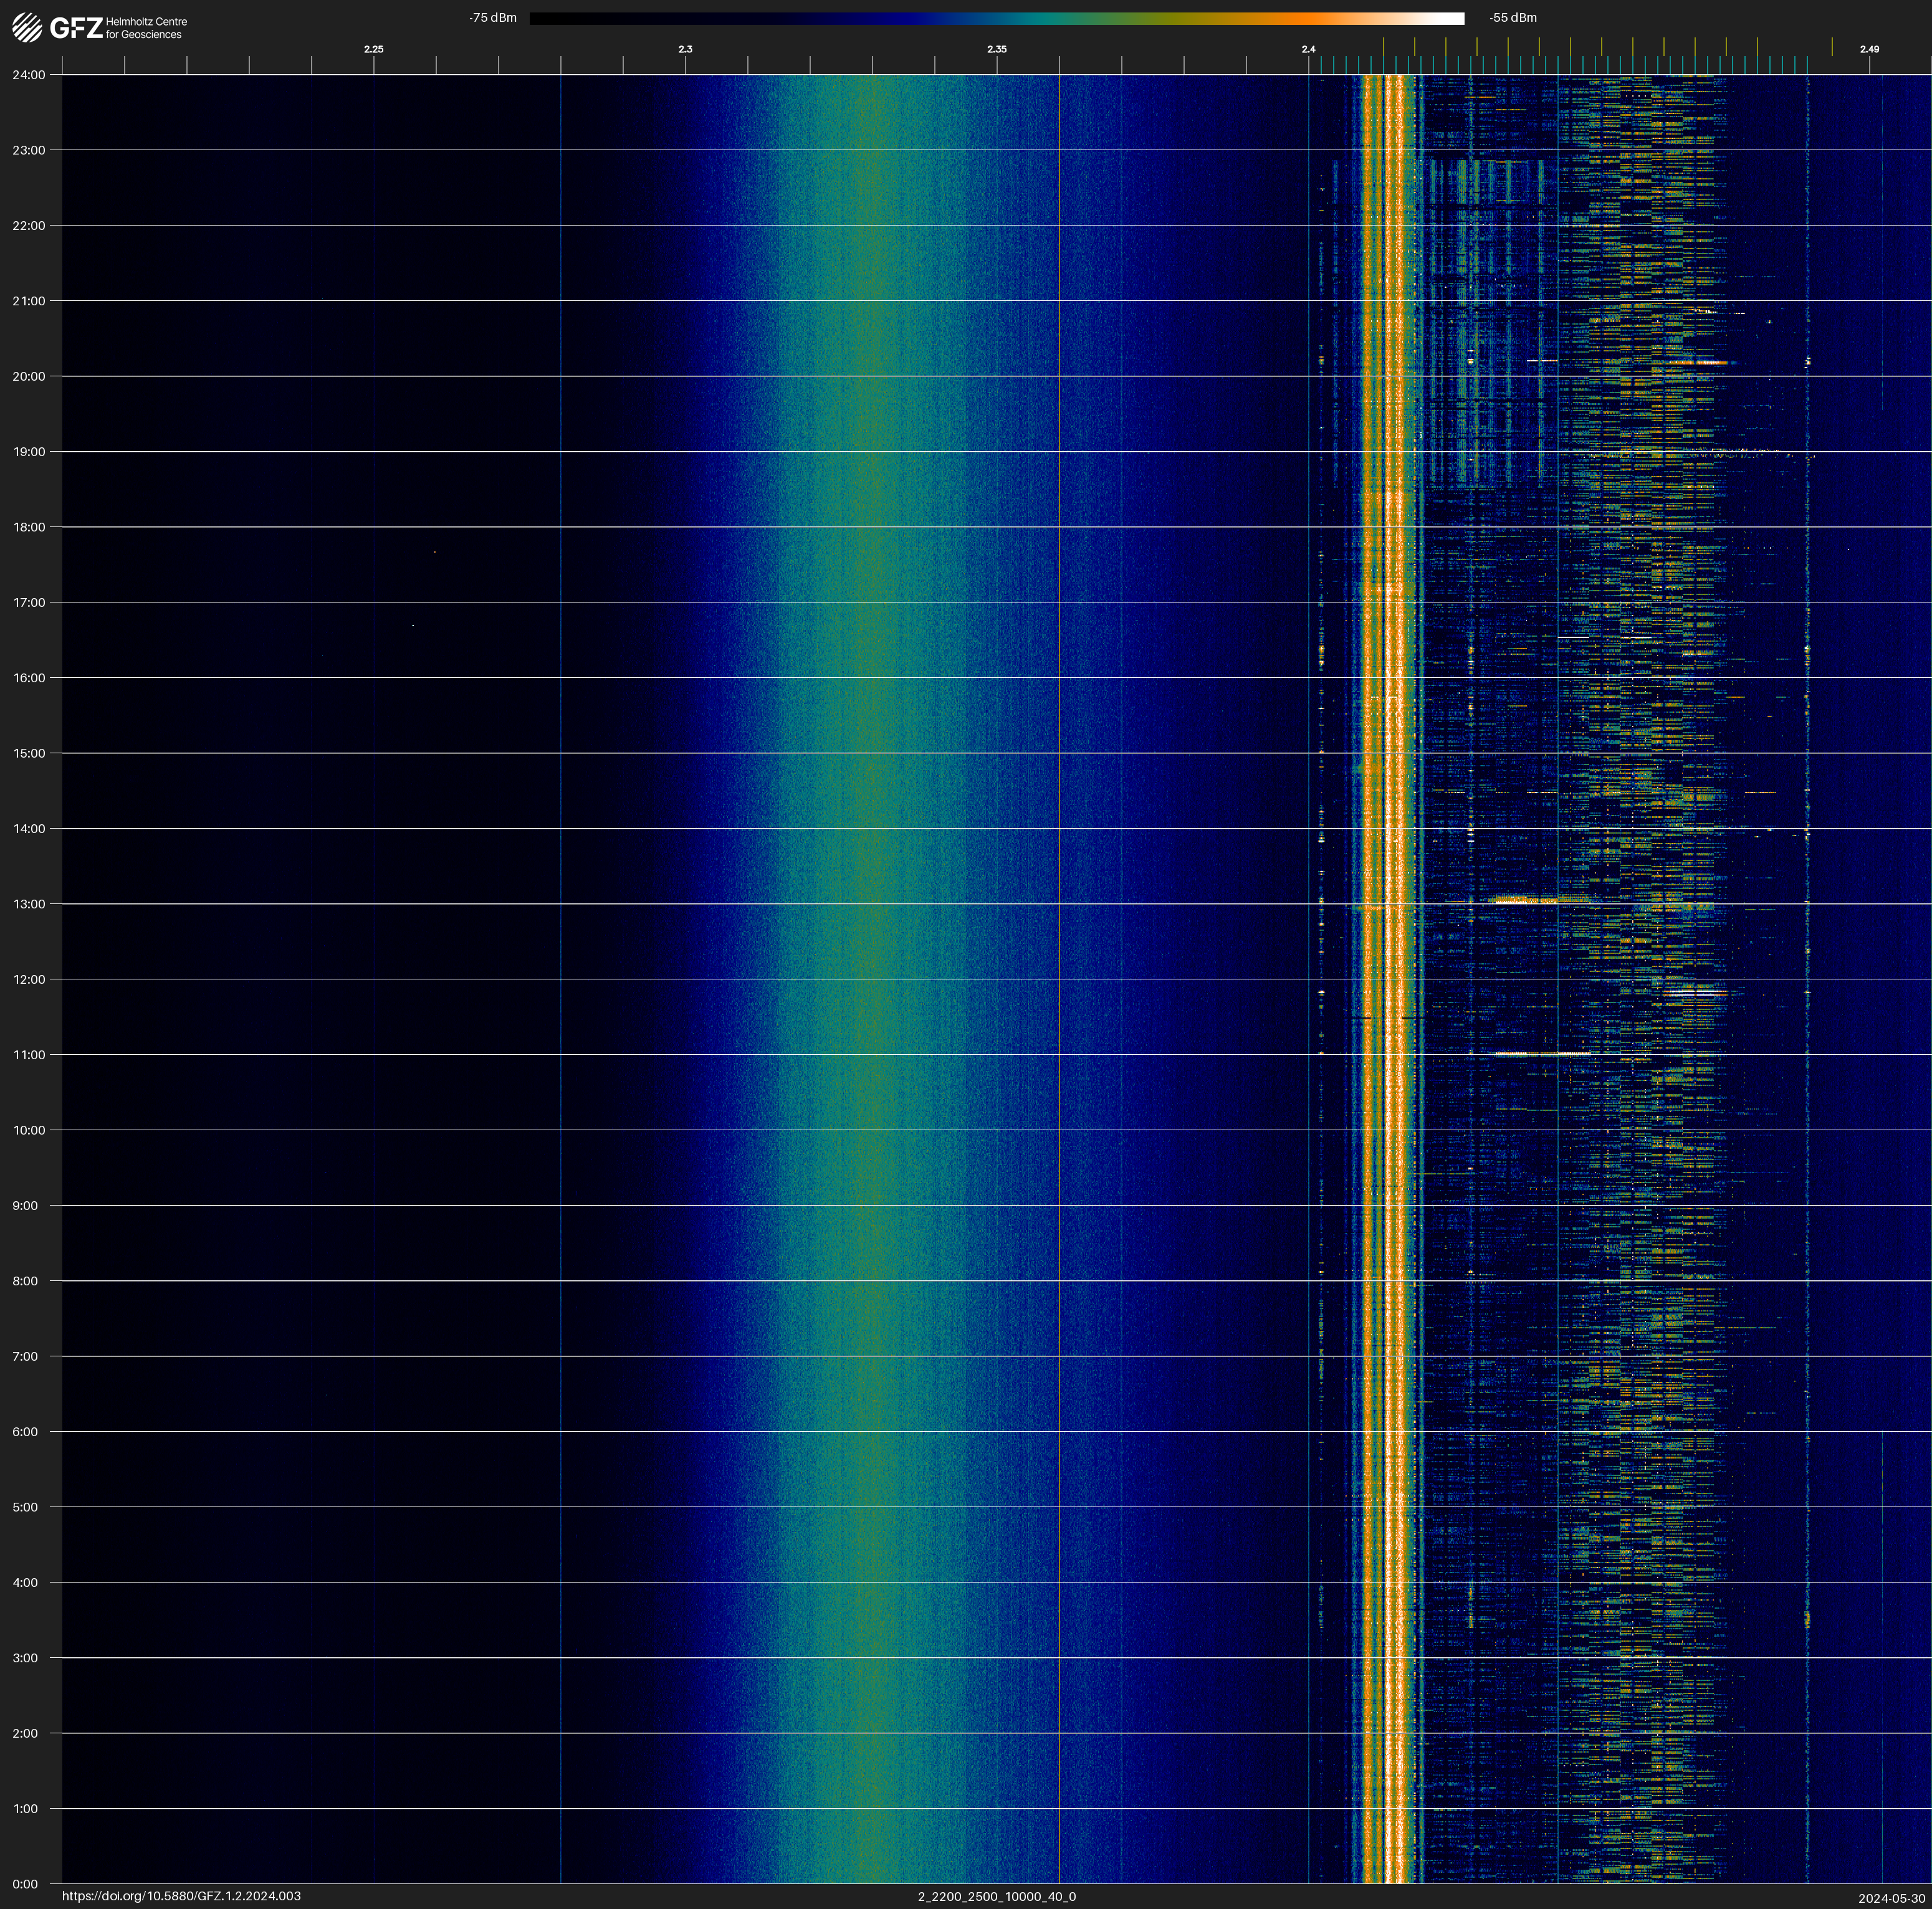Viewport: 1932px width, 1909px height.
Task: Select the 2.3 frequency axis label
Action: [x=685, y=49]
